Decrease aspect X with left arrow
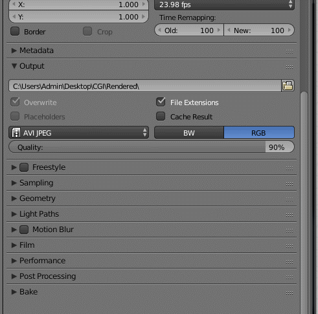Viewport: 318px width, 314px height. [x=14, y=5]
